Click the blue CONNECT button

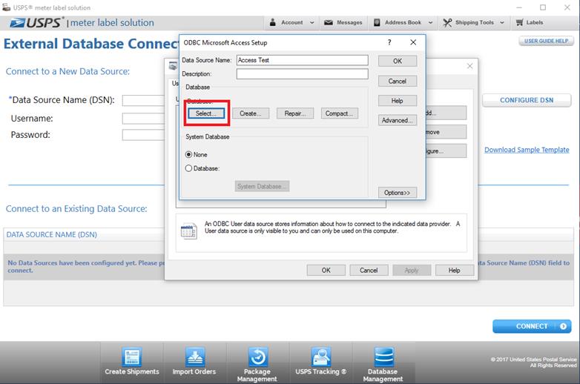pyautogui.click(x=532, y=326)
